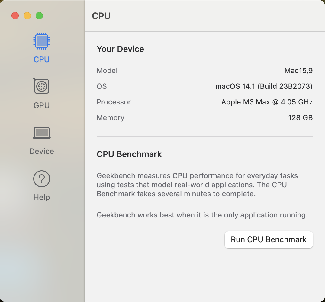Switch to GPU via its text label
The height and width of the screenshot is (302, 325).
42,105
